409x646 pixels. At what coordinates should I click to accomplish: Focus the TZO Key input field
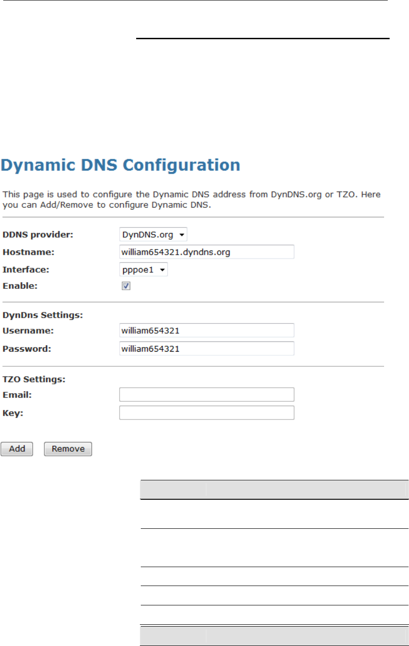point(206,413)
